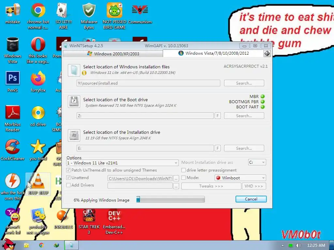Click F format button for install drive E:
334x250 pixels.
coord(218,148)
